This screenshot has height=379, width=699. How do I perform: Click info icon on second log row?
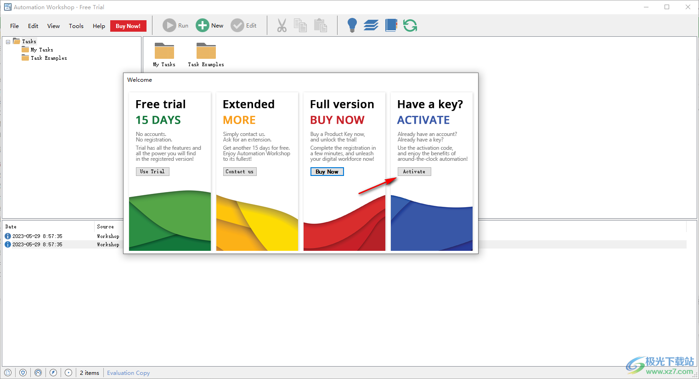click(8, 244)
